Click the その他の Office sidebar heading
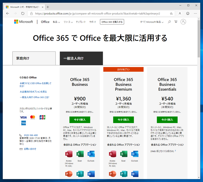The image size is (203, 182). [28, 78]
